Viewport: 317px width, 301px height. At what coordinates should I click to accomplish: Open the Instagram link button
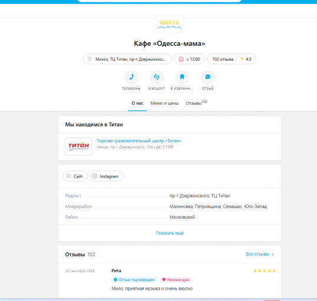[x=106, y=176]
